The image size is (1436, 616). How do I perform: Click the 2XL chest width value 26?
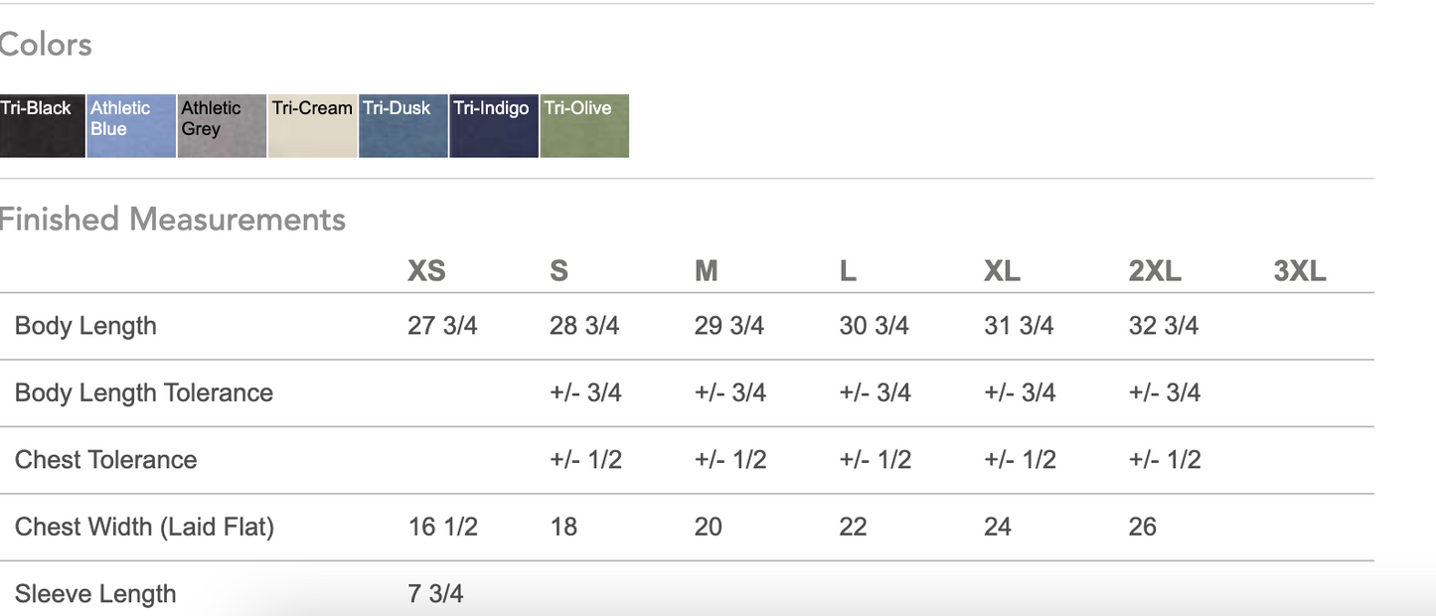coord(1143,527)
